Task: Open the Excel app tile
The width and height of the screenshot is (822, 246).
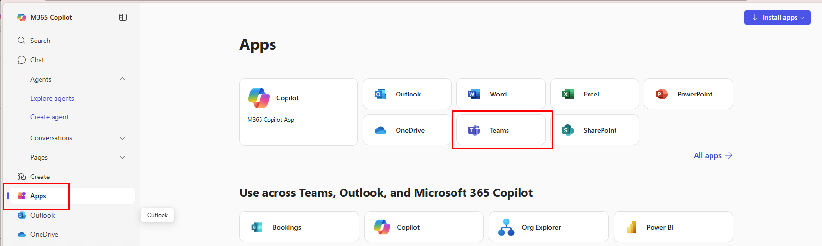Action: [594, 94]
